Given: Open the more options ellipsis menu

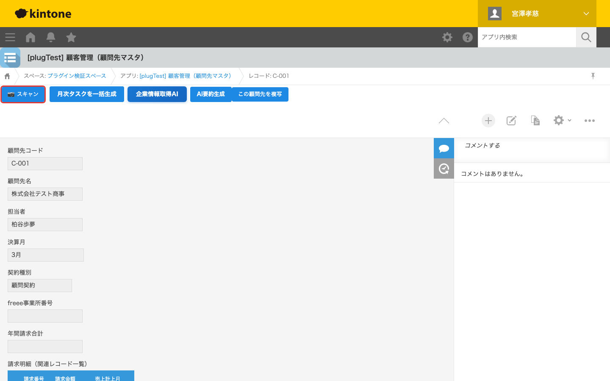Looking at the screenshot, I should (590, 121).
